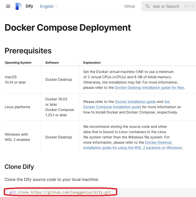The height and width of the screenshot is (197, 196).
Task: Open the Docker installation guide link
Action: pos(135,102)
